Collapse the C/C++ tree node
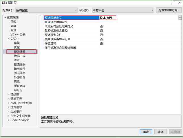The height and width of the screenshot is (138, 183). [9, 39]
